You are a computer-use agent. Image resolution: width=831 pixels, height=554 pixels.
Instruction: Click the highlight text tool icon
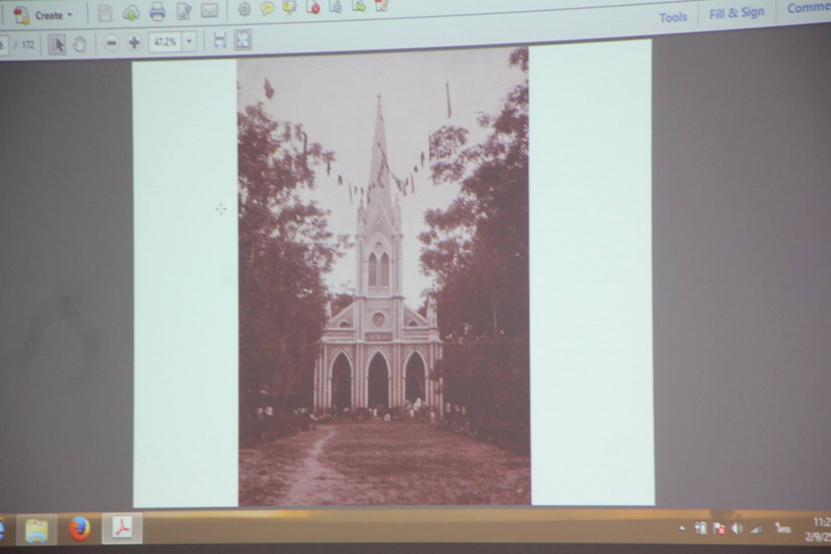pos(290,7)
